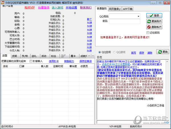The height and width of the screenshot is (129, 171).
Task: Click the 保存 log link
Action: coord(142,53)
